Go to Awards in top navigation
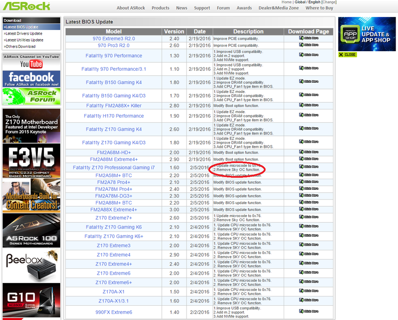Viewport: 398px width, 320px height. click(x=243, y=8)
